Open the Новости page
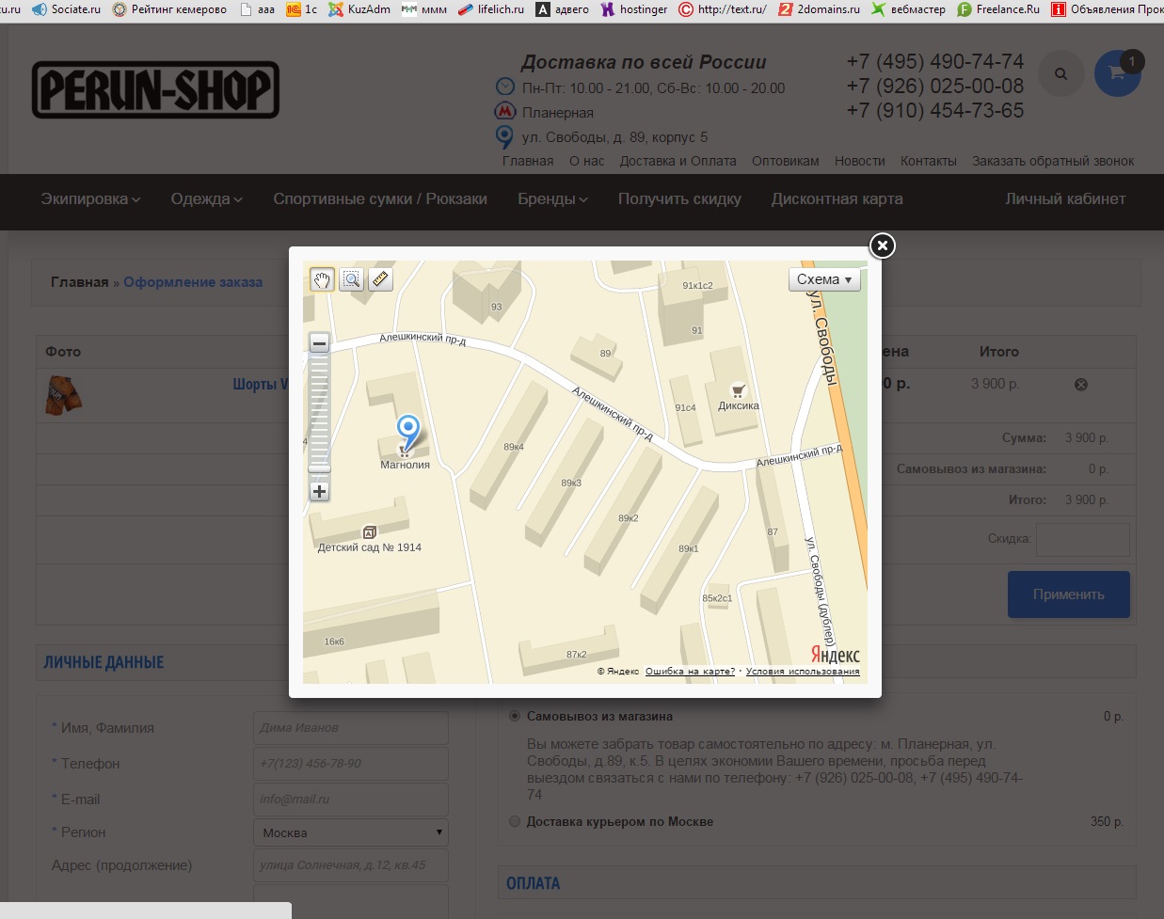 click(860, 161)
